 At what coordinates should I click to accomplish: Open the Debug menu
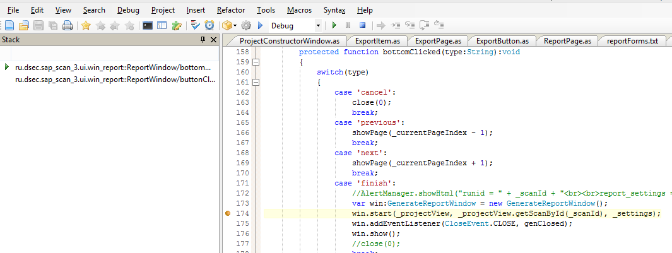[x=128, y=10]
